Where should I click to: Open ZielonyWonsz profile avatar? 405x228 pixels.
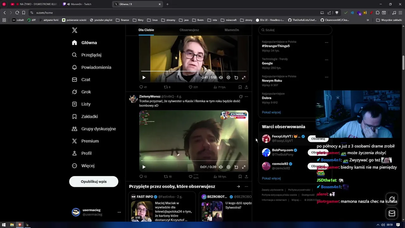pyautogui.click(x=133, y=98)
